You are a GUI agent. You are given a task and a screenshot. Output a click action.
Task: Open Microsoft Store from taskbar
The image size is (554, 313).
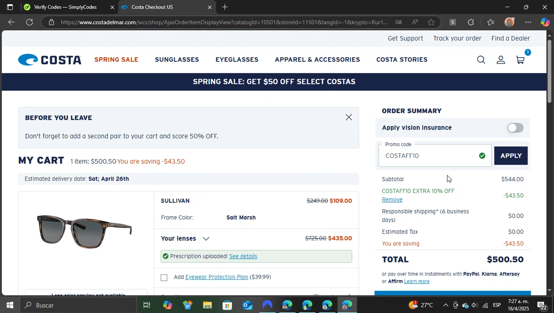tap(227, 305)
